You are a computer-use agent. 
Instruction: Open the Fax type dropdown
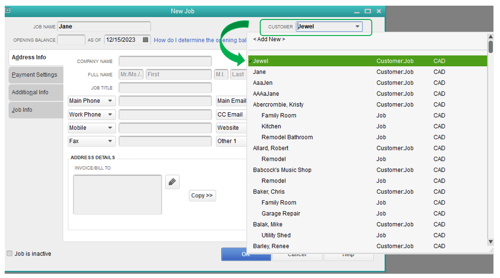pos(91,141)
